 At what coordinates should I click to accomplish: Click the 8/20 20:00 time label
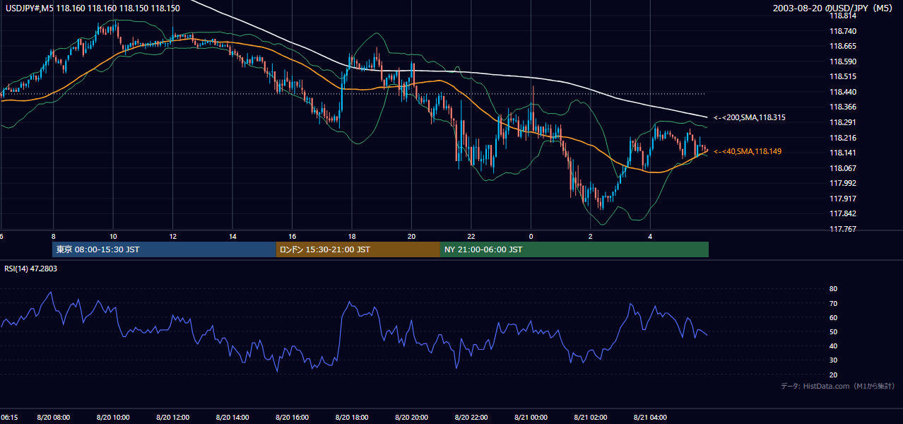pyautogui.click(x=412, y=418)
